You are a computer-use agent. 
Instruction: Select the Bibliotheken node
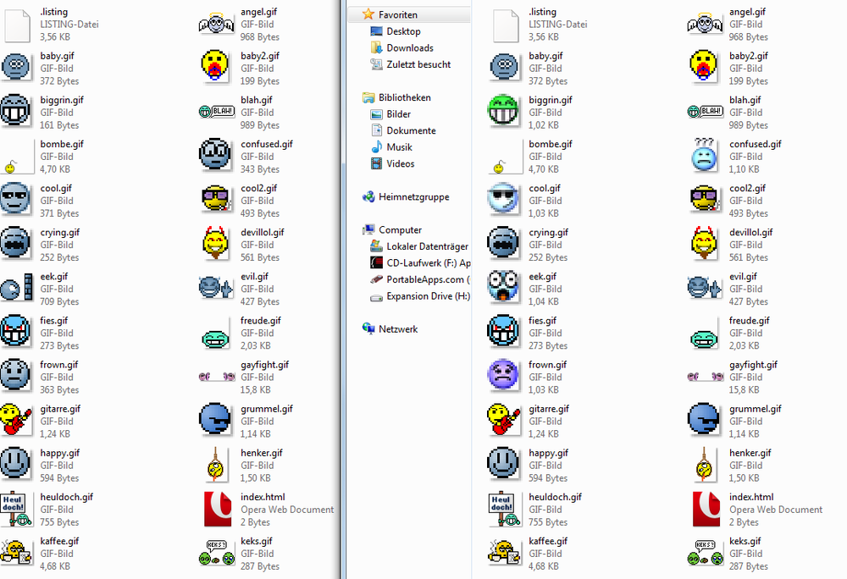pyautogui.click(x=404, y=97)
